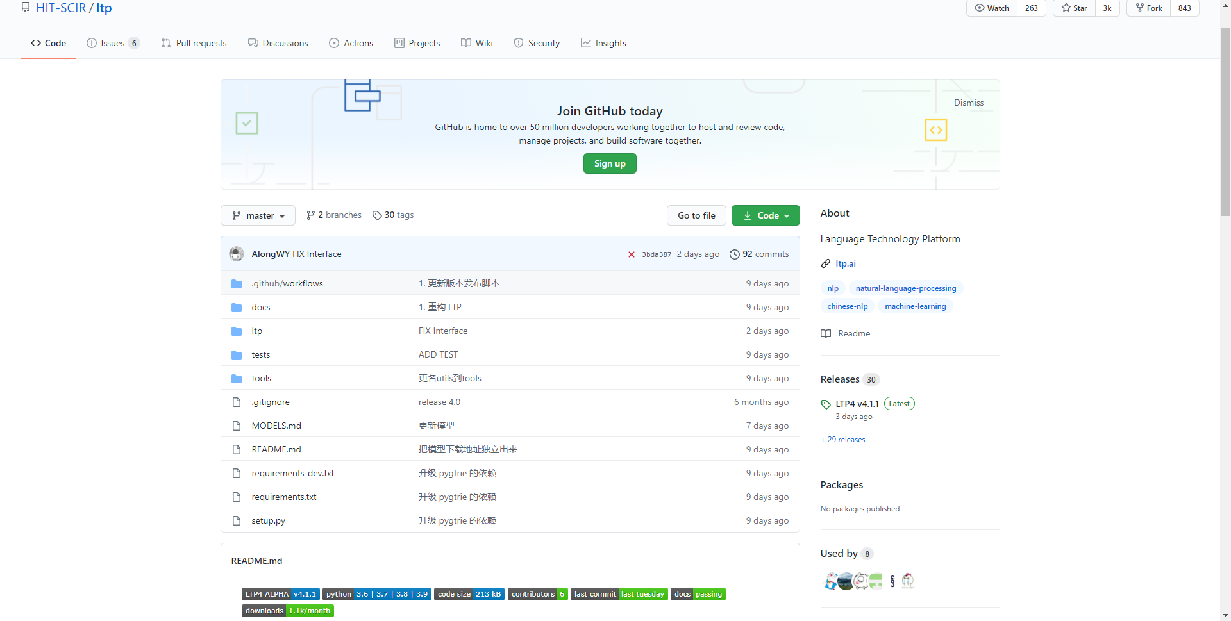
Task: Fork the repository
Action: coord(1148,8)
